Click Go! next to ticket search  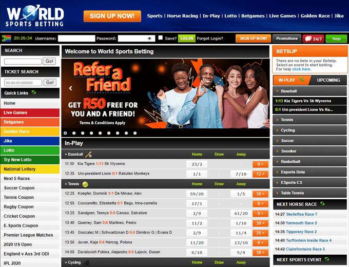(x=50, y=82)
